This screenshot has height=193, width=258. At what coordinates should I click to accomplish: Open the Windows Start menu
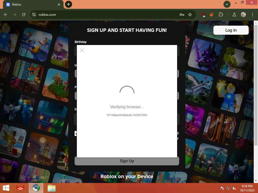pos(6,188)
